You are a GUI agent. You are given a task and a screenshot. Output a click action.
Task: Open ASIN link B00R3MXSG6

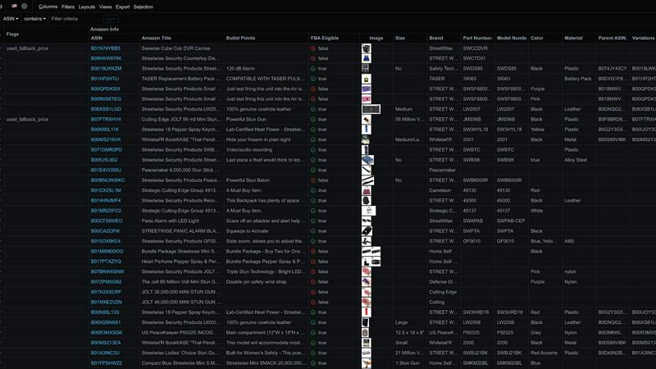click(107, 333)
